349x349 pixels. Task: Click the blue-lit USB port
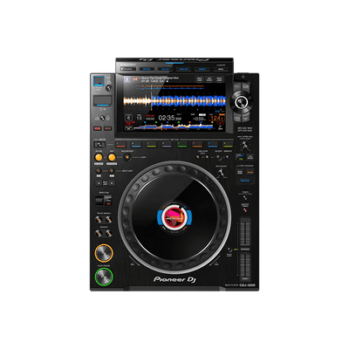(x=98, y=81)
